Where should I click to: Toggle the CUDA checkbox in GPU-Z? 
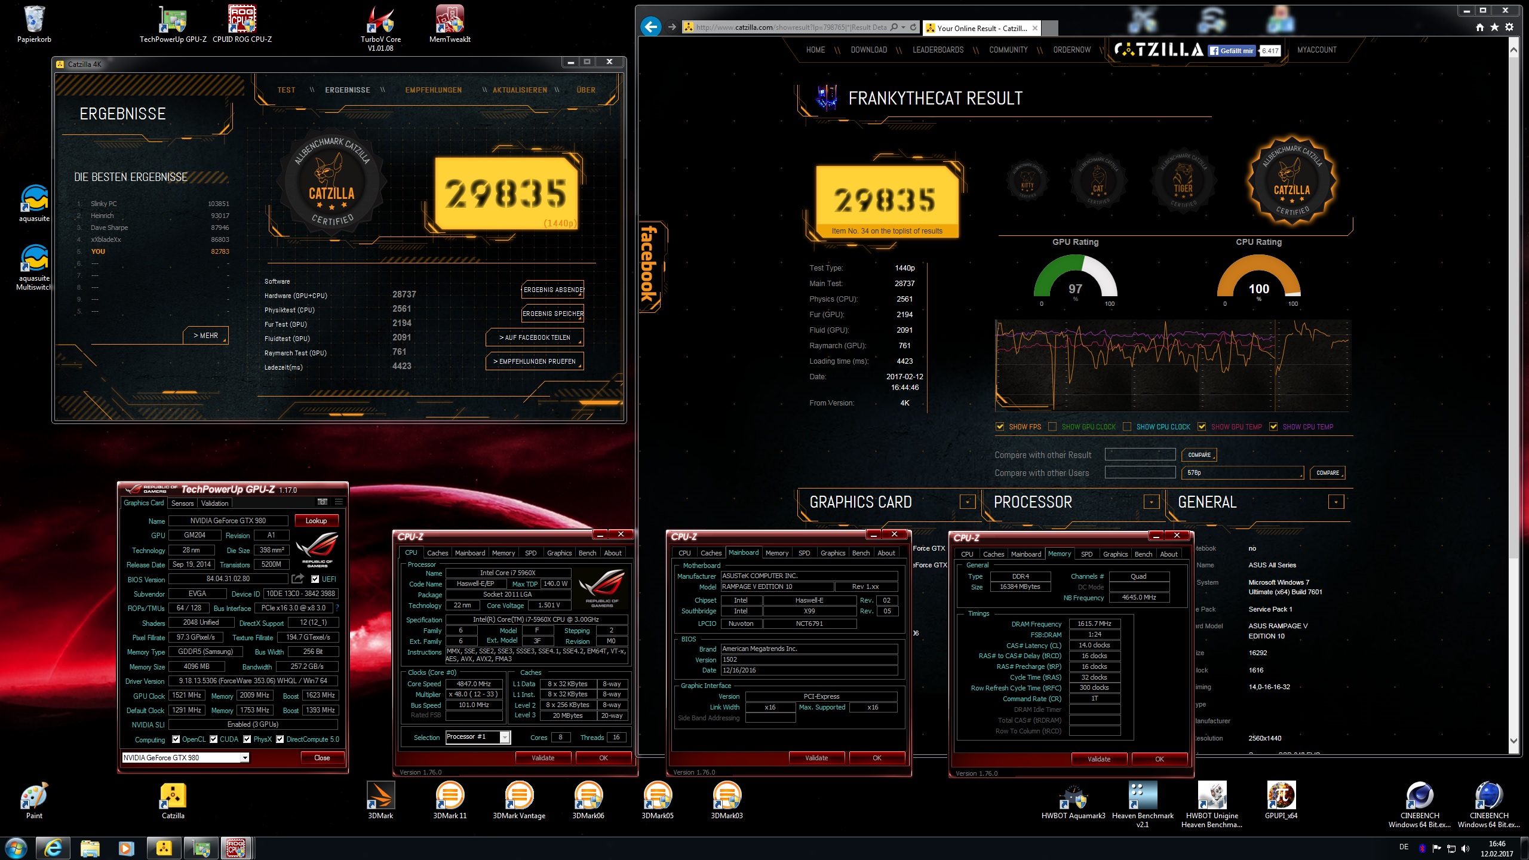pos(213,739)
